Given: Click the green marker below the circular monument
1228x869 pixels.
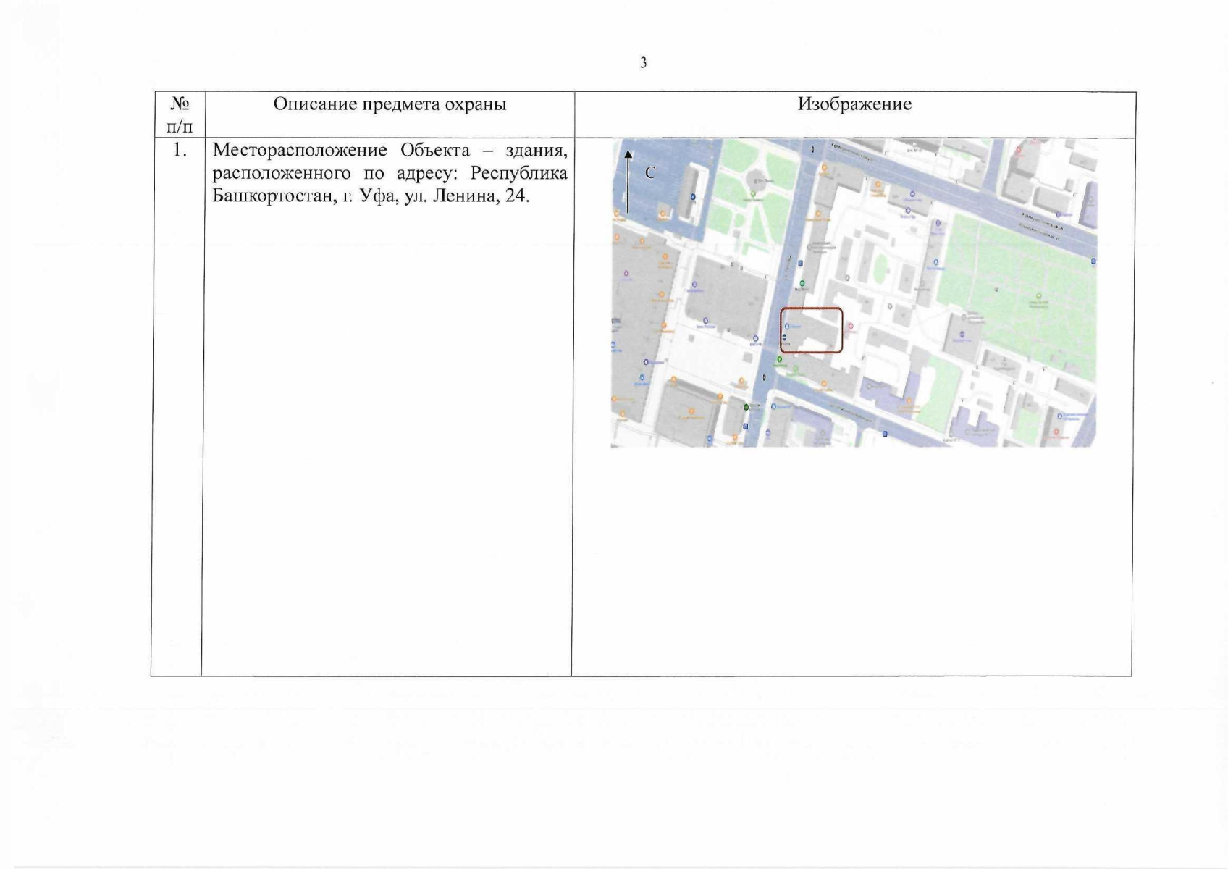Looking at the screenshot, I should tap(754, 194).
